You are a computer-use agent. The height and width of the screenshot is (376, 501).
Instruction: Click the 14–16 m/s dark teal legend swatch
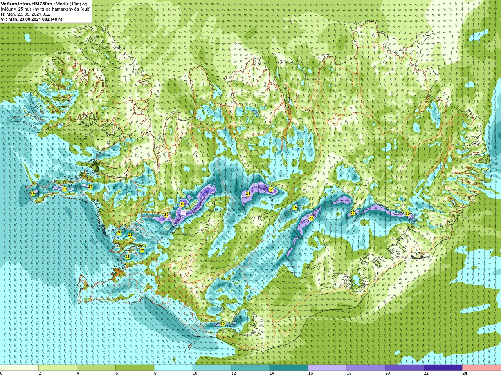click(289, 368)
